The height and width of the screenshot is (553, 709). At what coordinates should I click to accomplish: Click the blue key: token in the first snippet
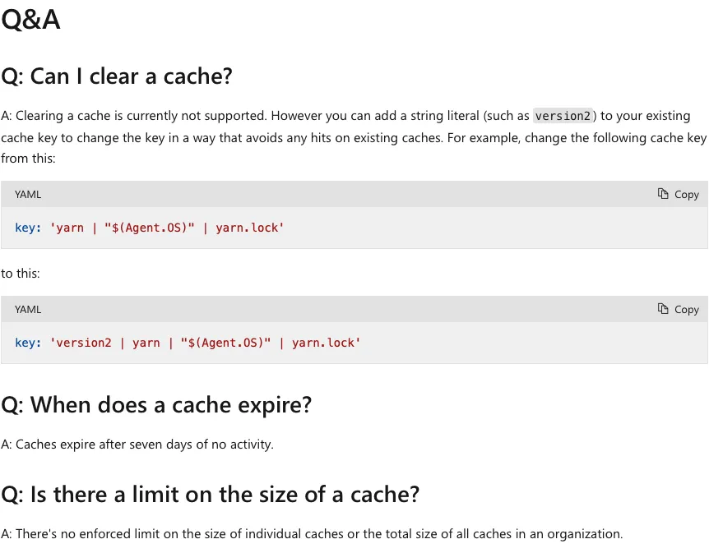28,228
